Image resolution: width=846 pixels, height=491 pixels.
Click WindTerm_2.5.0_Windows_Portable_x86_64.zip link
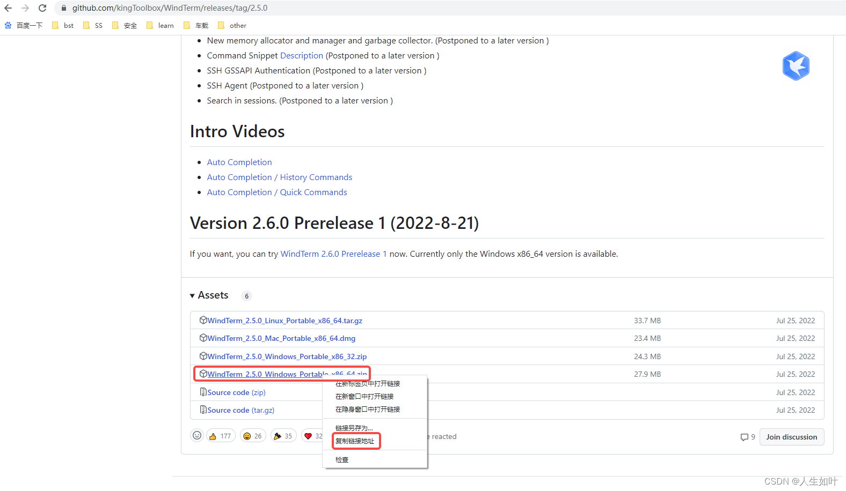pos(287,374)
